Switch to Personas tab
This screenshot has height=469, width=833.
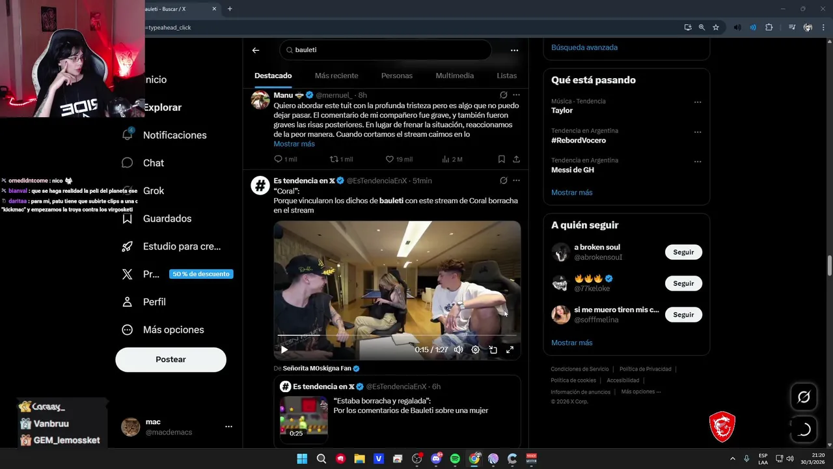397,76
